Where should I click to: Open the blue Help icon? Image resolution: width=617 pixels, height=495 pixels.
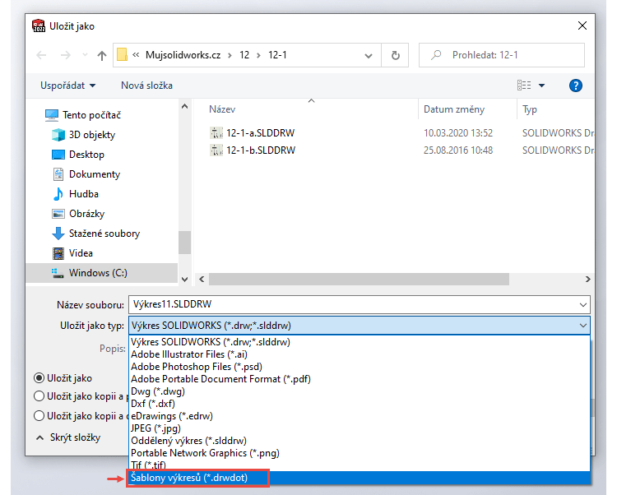pos(575,86)
